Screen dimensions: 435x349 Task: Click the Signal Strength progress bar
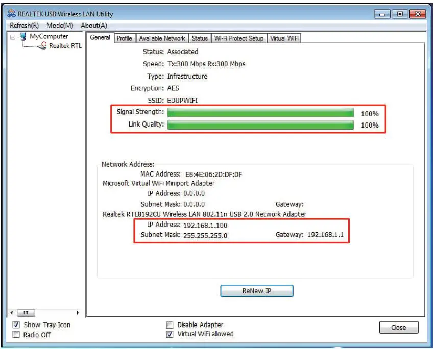click(x=260, y=113)
